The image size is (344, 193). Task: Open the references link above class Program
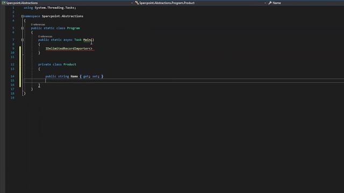pyautogui.click(x=38, y=25)
